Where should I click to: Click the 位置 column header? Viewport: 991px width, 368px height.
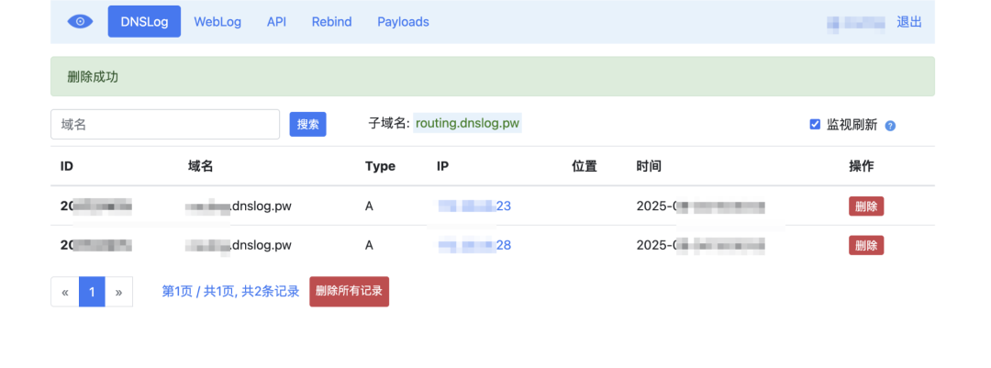point(585,166)
